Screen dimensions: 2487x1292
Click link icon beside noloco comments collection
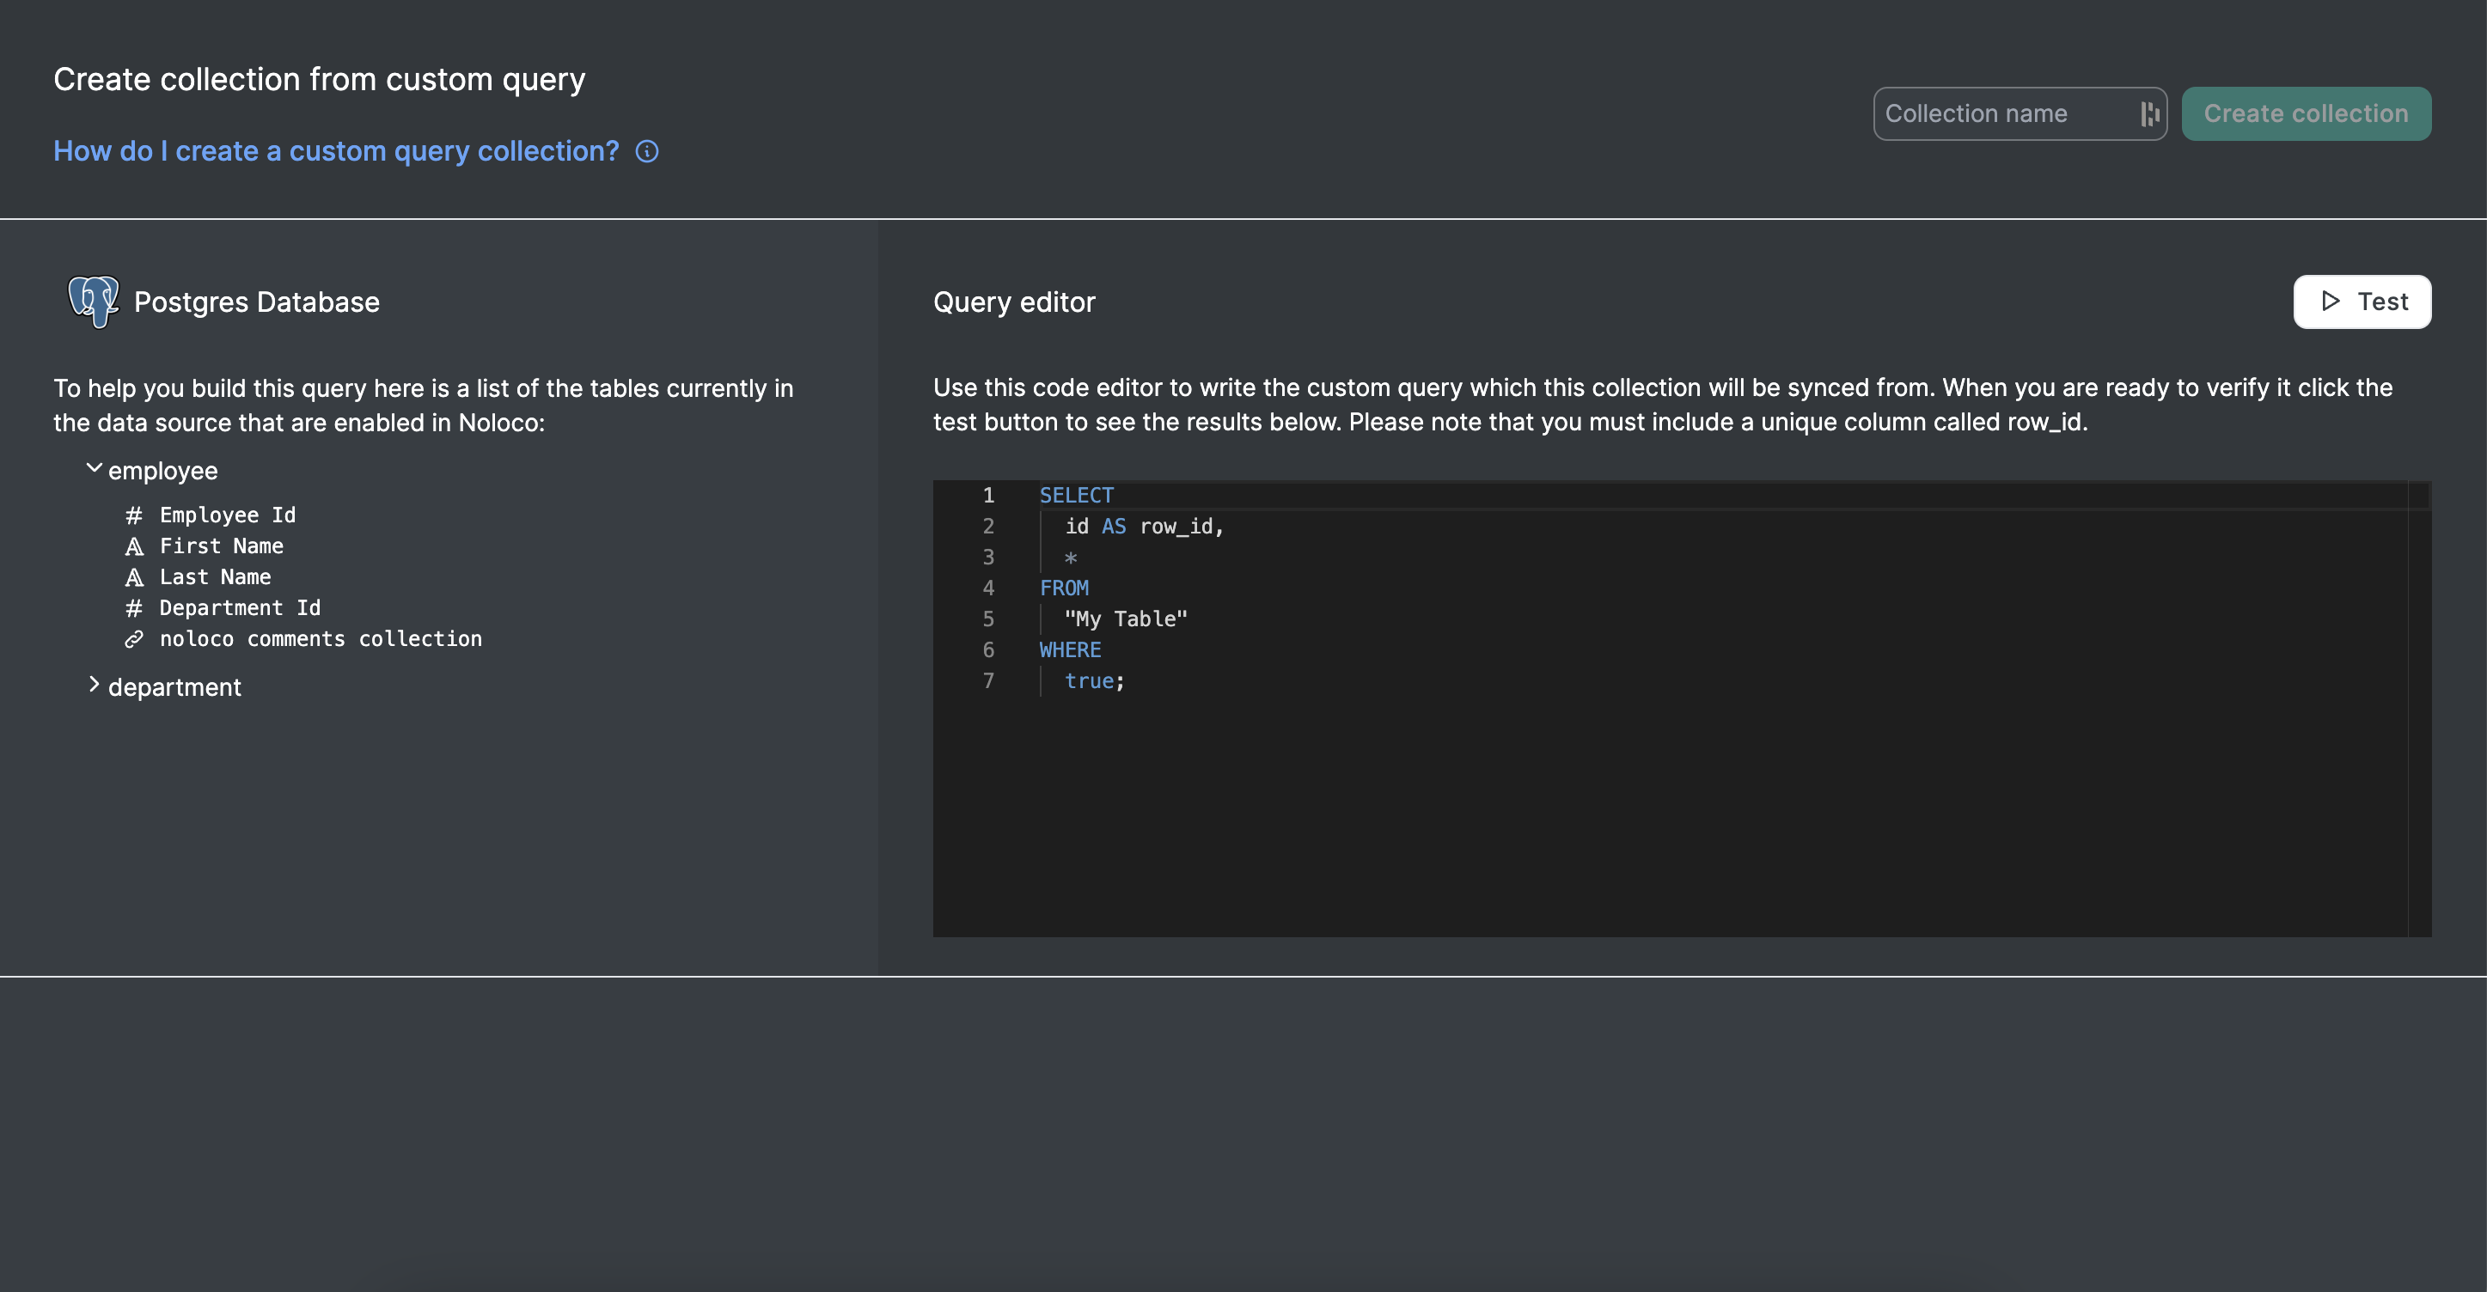[x=134, y=640]
